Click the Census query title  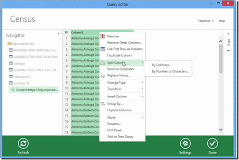point(23,19)
